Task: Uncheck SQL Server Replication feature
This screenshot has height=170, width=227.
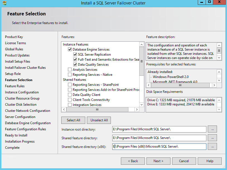Action: point(75,55)
